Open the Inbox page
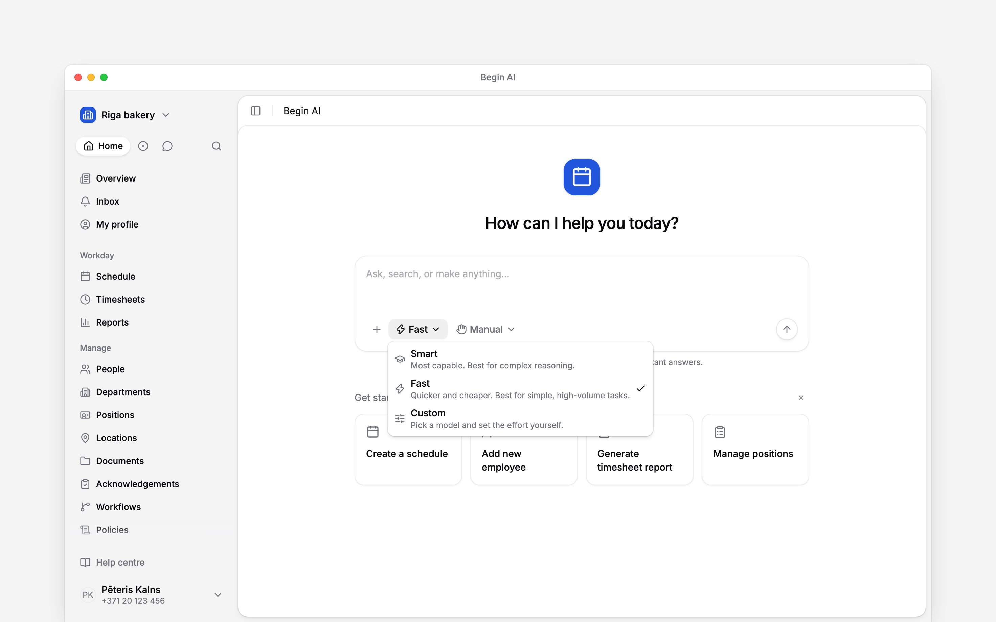The image size is (996, 622). click(151, 201)
